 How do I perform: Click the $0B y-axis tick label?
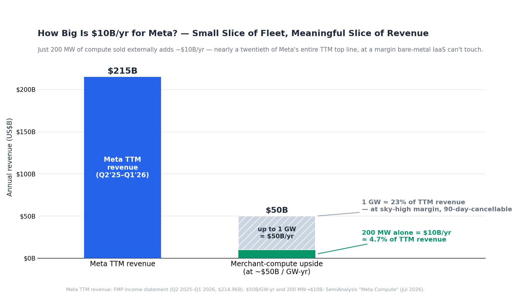click(29, 259)
